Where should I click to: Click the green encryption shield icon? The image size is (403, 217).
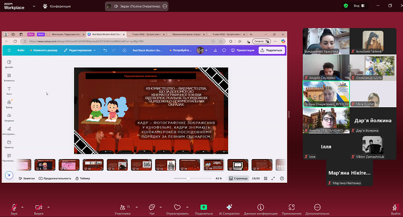point(346,6)
